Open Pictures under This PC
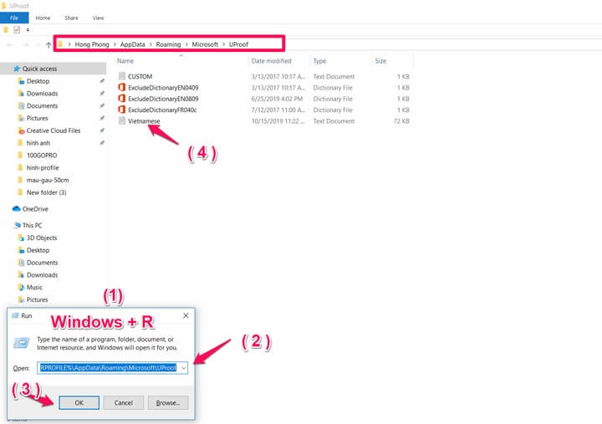The height and width of the screenshot is (424, 602). pyautogui.click(x=38, y=299)
